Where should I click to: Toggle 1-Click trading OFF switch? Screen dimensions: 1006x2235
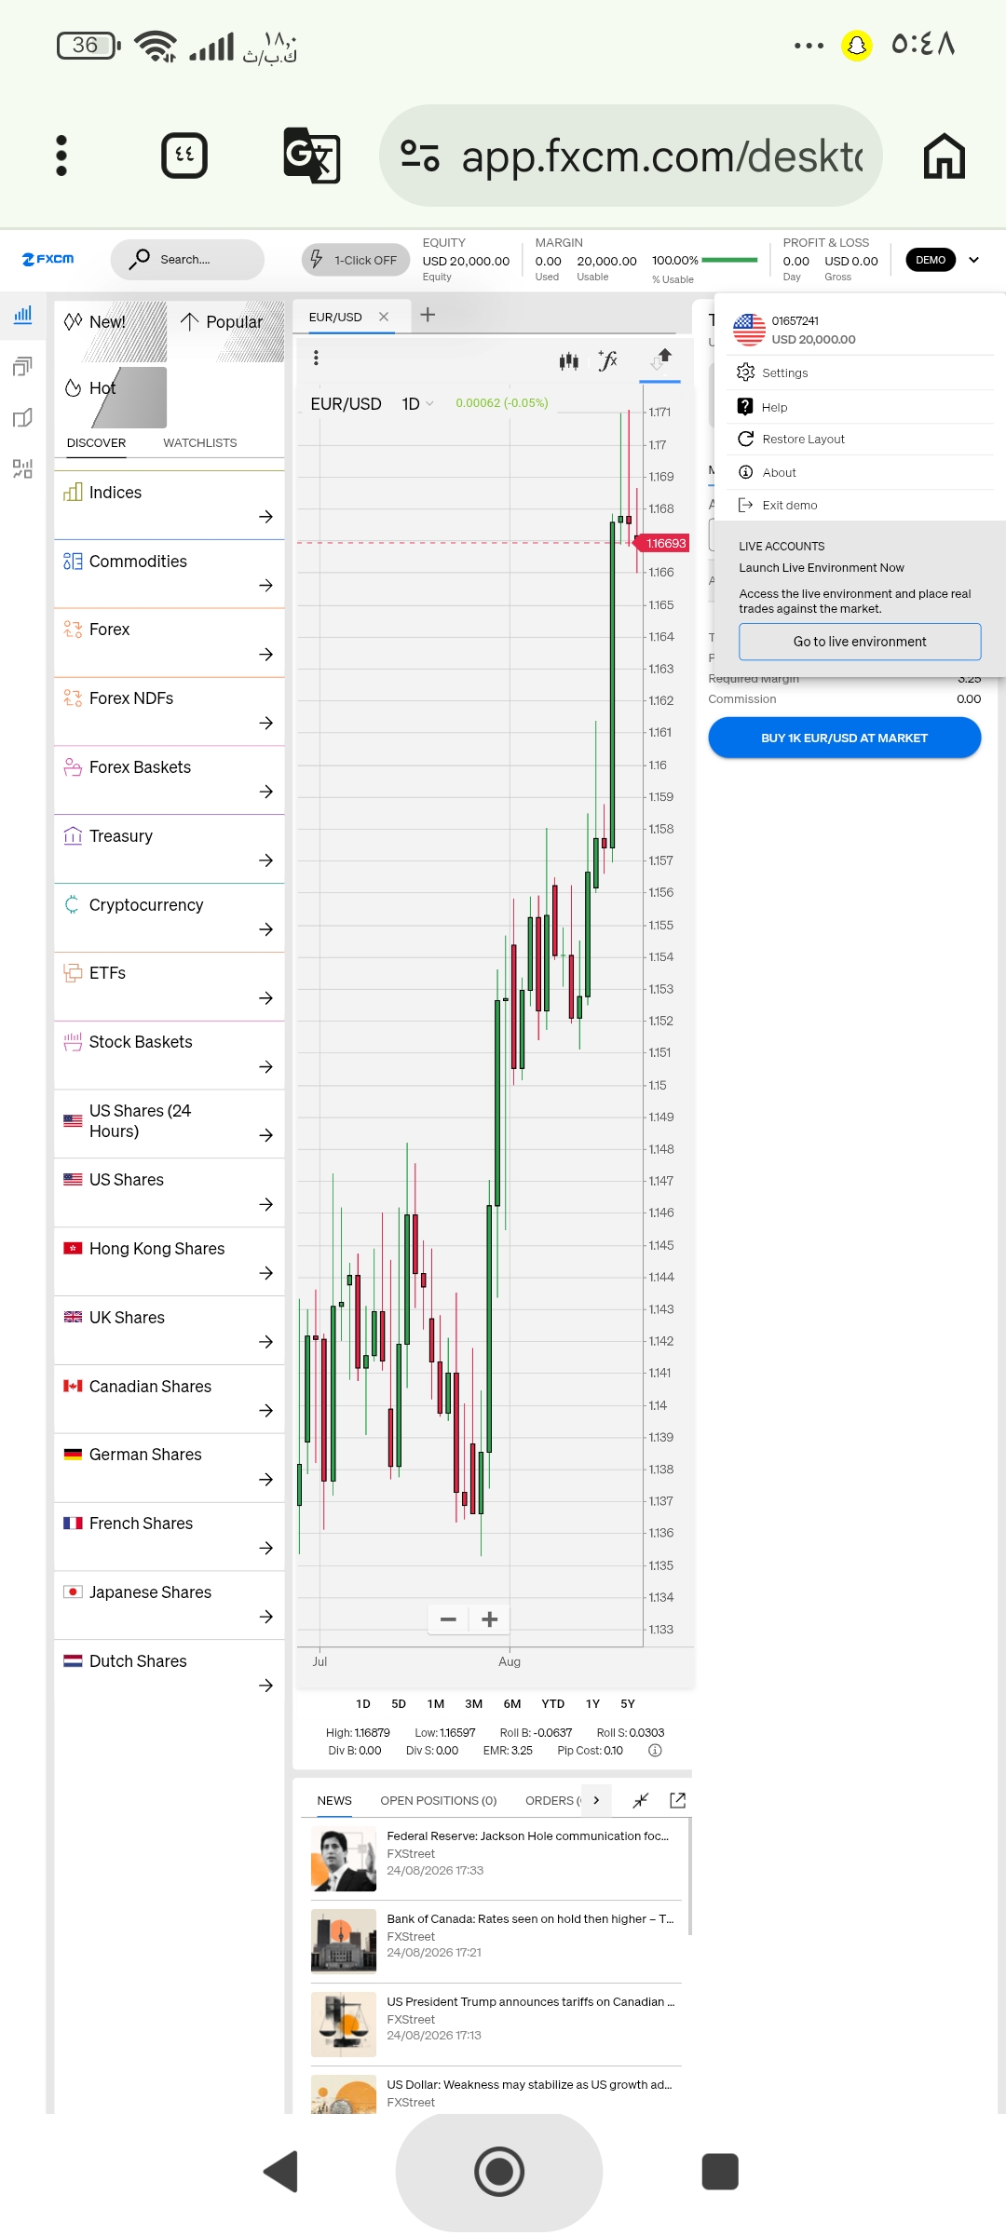coord(356,260)
